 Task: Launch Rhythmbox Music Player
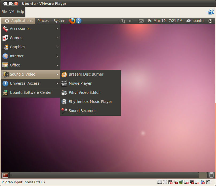click(x=90, y=102)
